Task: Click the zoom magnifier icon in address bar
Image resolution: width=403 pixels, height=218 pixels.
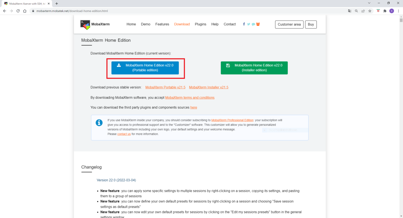Action: [x=356, y=11]
